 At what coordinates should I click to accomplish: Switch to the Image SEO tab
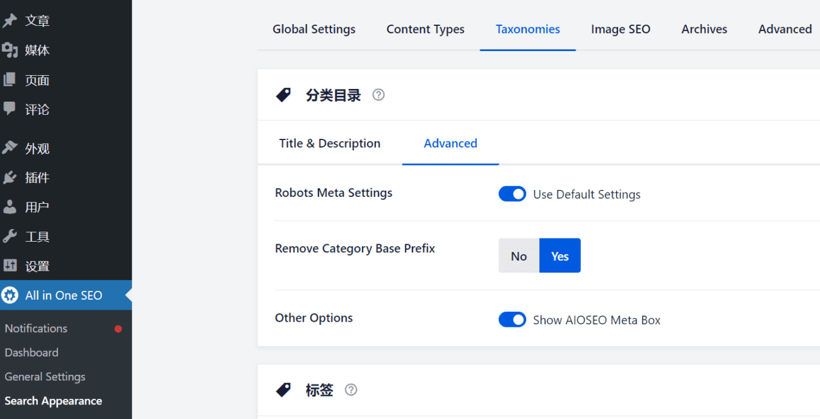(620, 29)
